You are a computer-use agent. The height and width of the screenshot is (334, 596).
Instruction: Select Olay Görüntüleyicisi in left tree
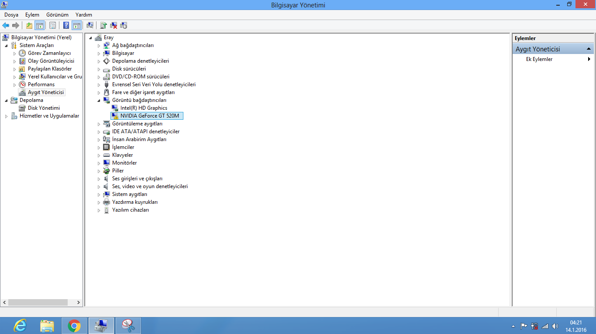pyautogui.click(x=51, y=61)
